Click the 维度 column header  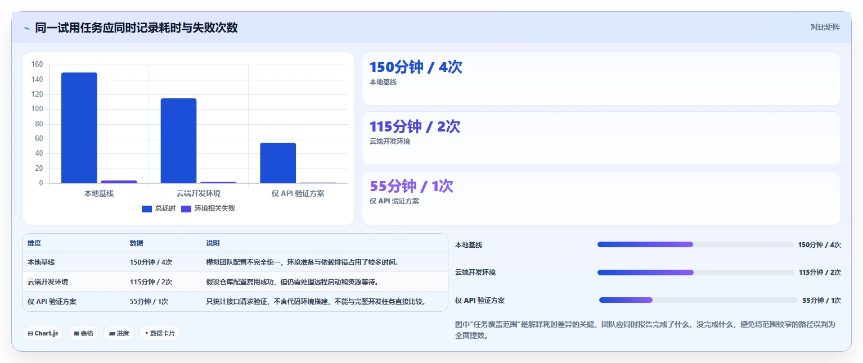point(34,243)
